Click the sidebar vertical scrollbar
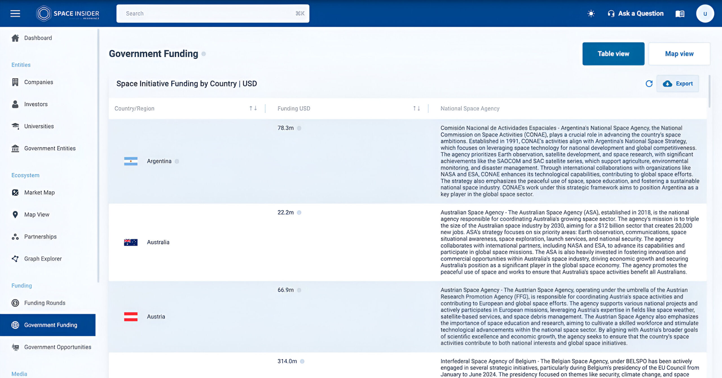Screen dimensions: 722x378 98,155
